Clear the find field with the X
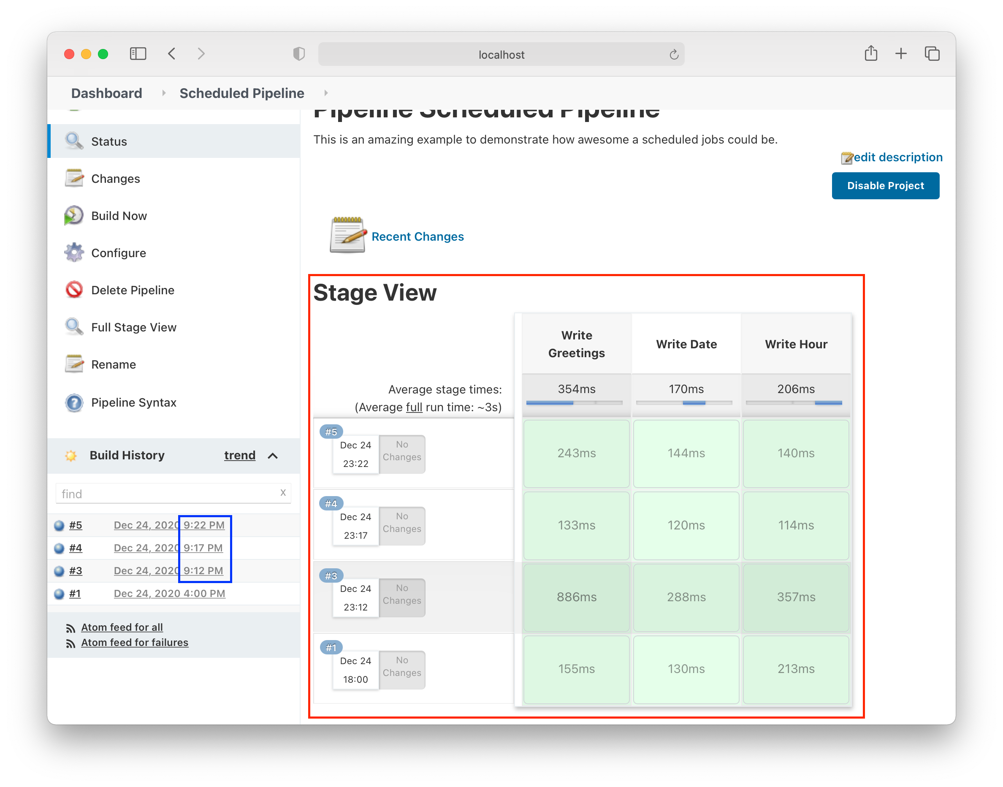This screenshot has height=787, width=1003. (x=282, y=493)
